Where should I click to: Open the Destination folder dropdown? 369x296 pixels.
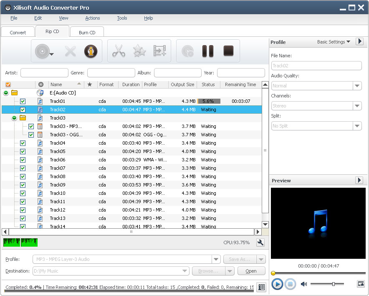[x=185, y=271]
